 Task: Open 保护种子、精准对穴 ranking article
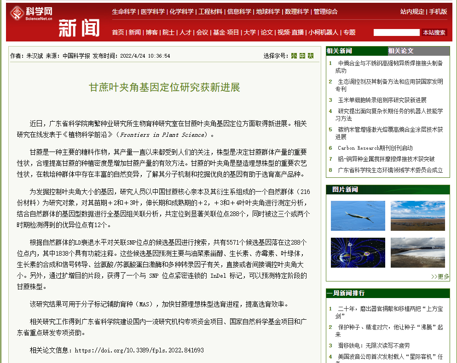click(389, 331)
